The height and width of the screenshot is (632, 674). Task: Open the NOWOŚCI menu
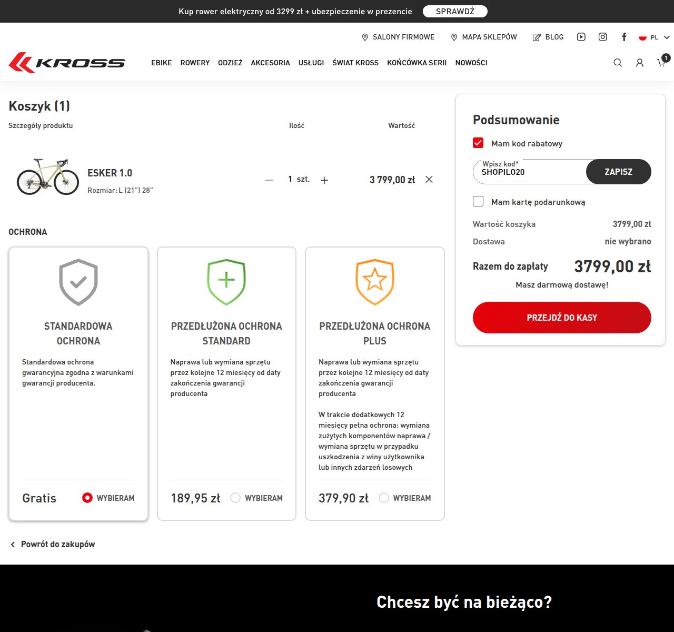click(471, 63)
